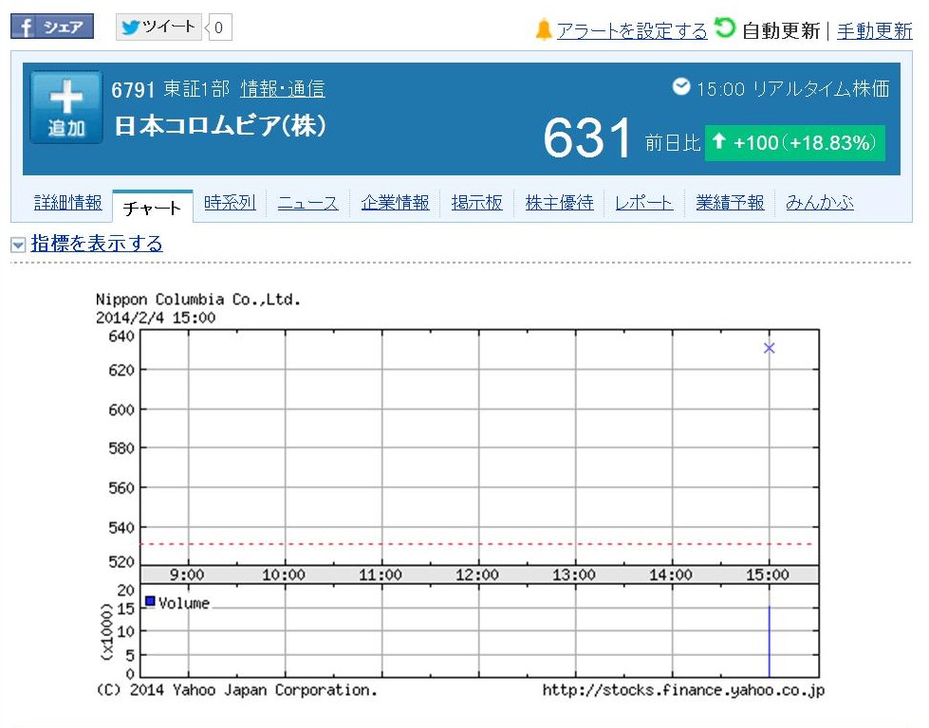Select the チャート tab
Viewport: 929px width, 728px height.
152,208
